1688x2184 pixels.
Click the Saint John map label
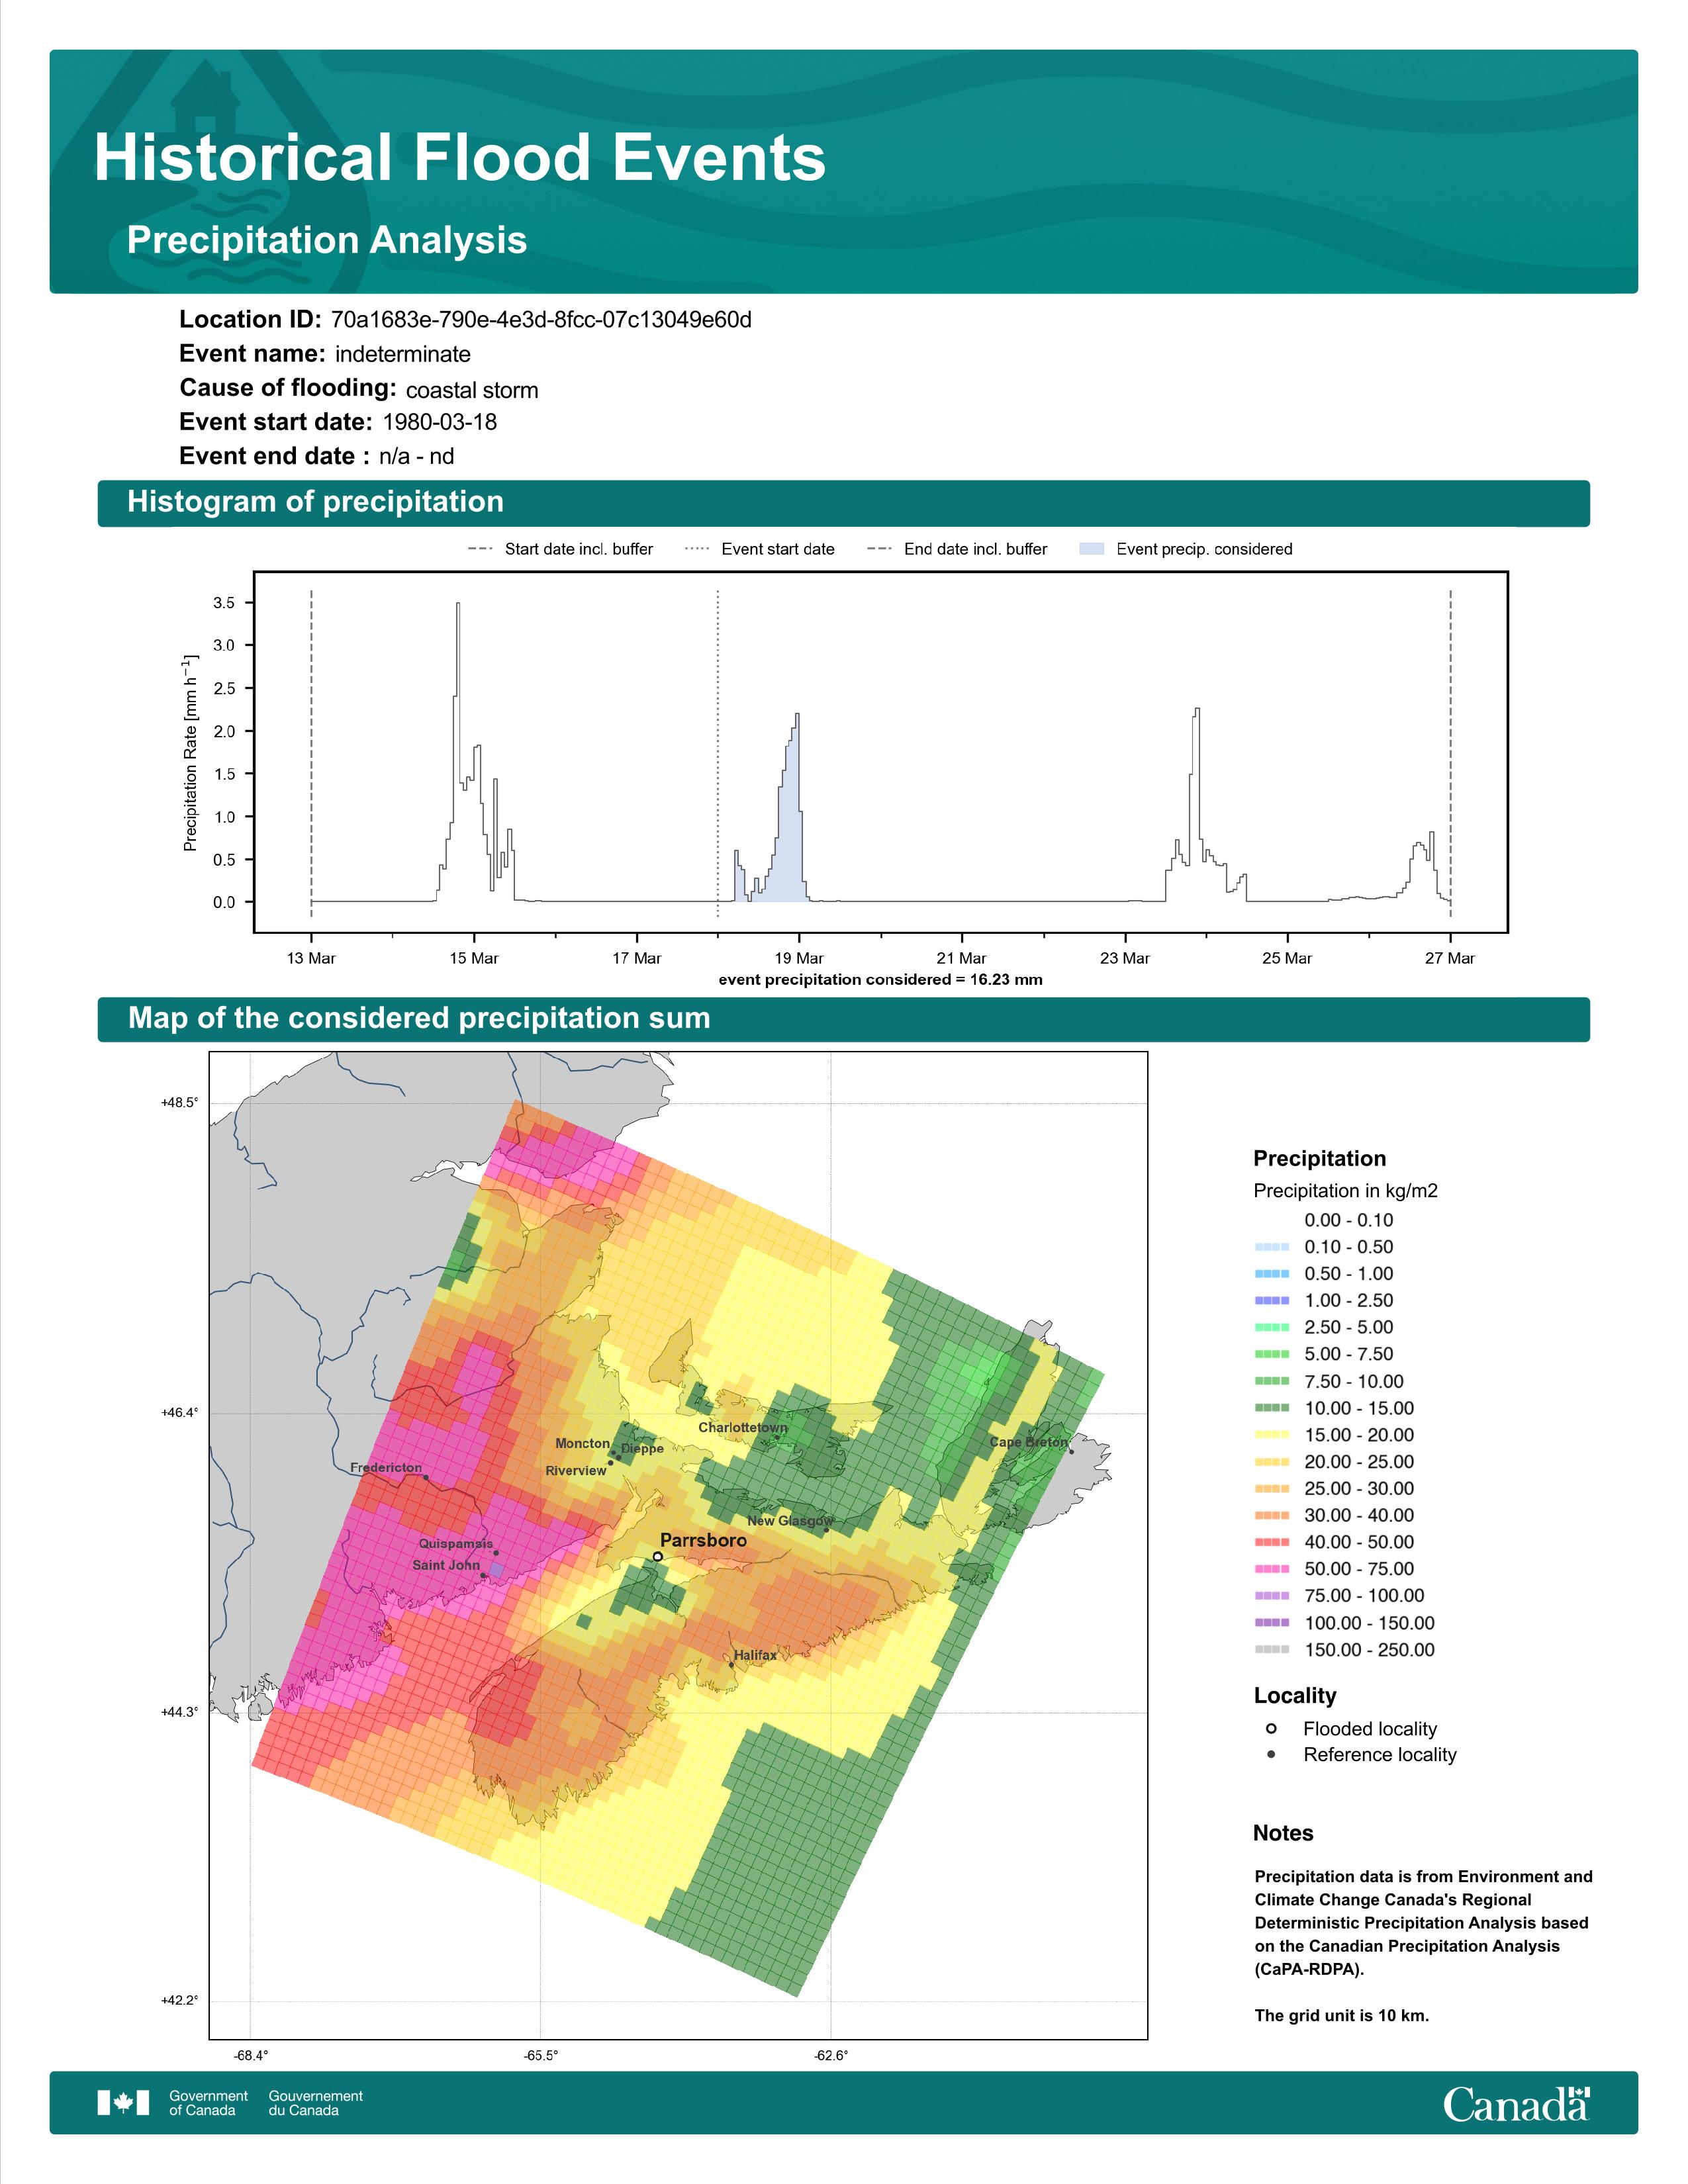[x=446, y=1565]
